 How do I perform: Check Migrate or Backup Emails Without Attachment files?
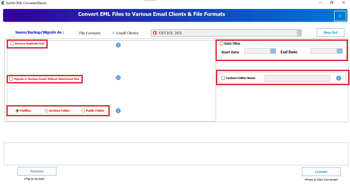click(x=11, y=79)
